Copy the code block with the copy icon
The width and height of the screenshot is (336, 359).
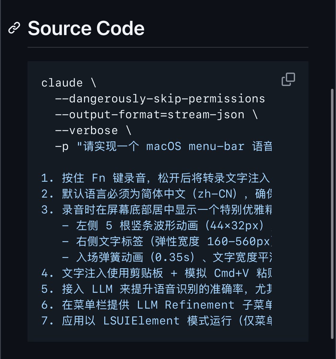[x=288, y=79]
